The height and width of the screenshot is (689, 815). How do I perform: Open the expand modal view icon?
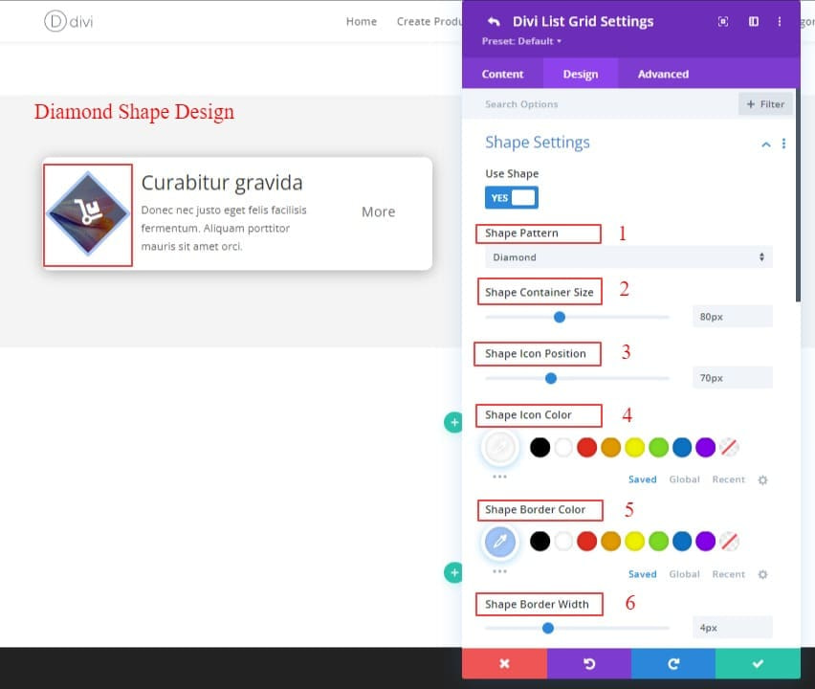click(x=724, y=21)
